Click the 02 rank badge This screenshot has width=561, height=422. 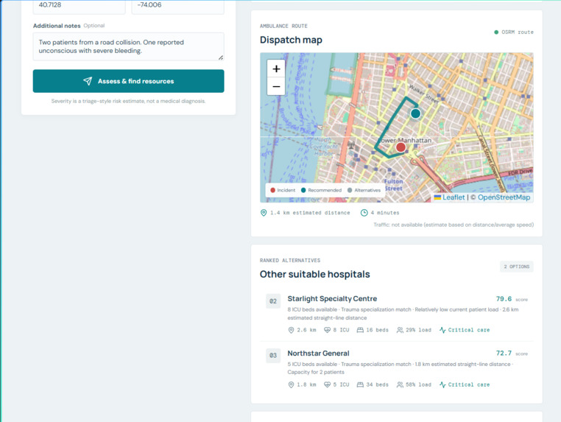click(273, 301)
